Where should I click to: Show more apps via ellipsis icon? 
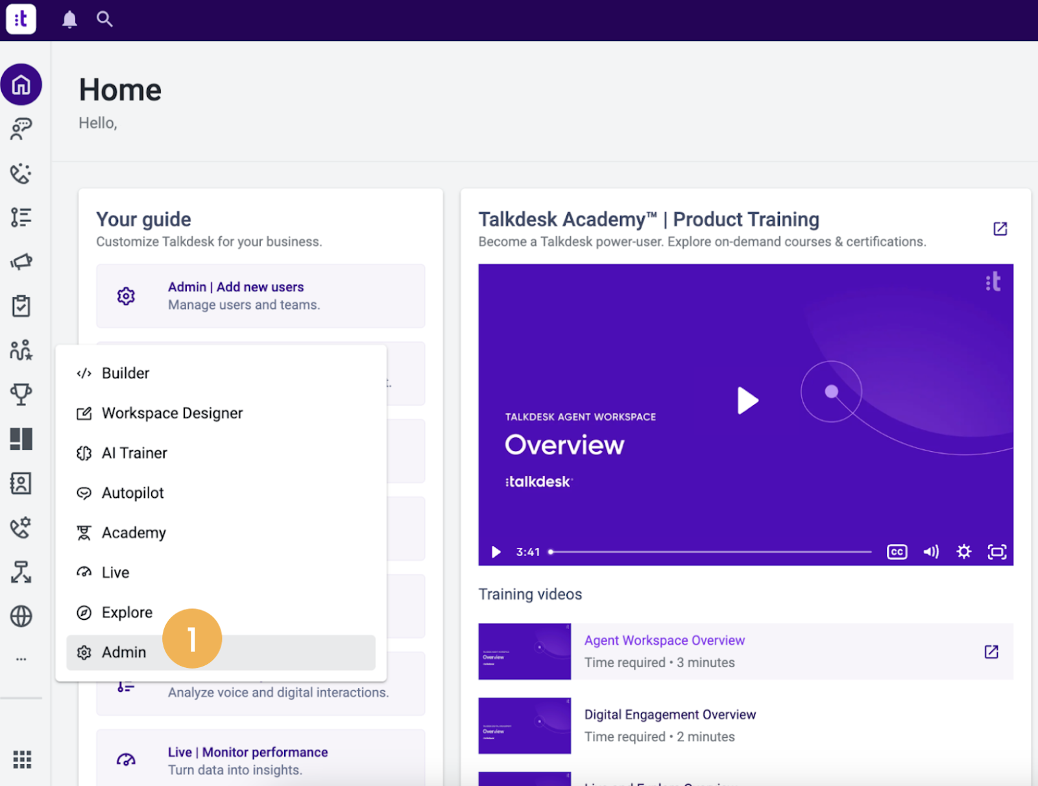21,659
